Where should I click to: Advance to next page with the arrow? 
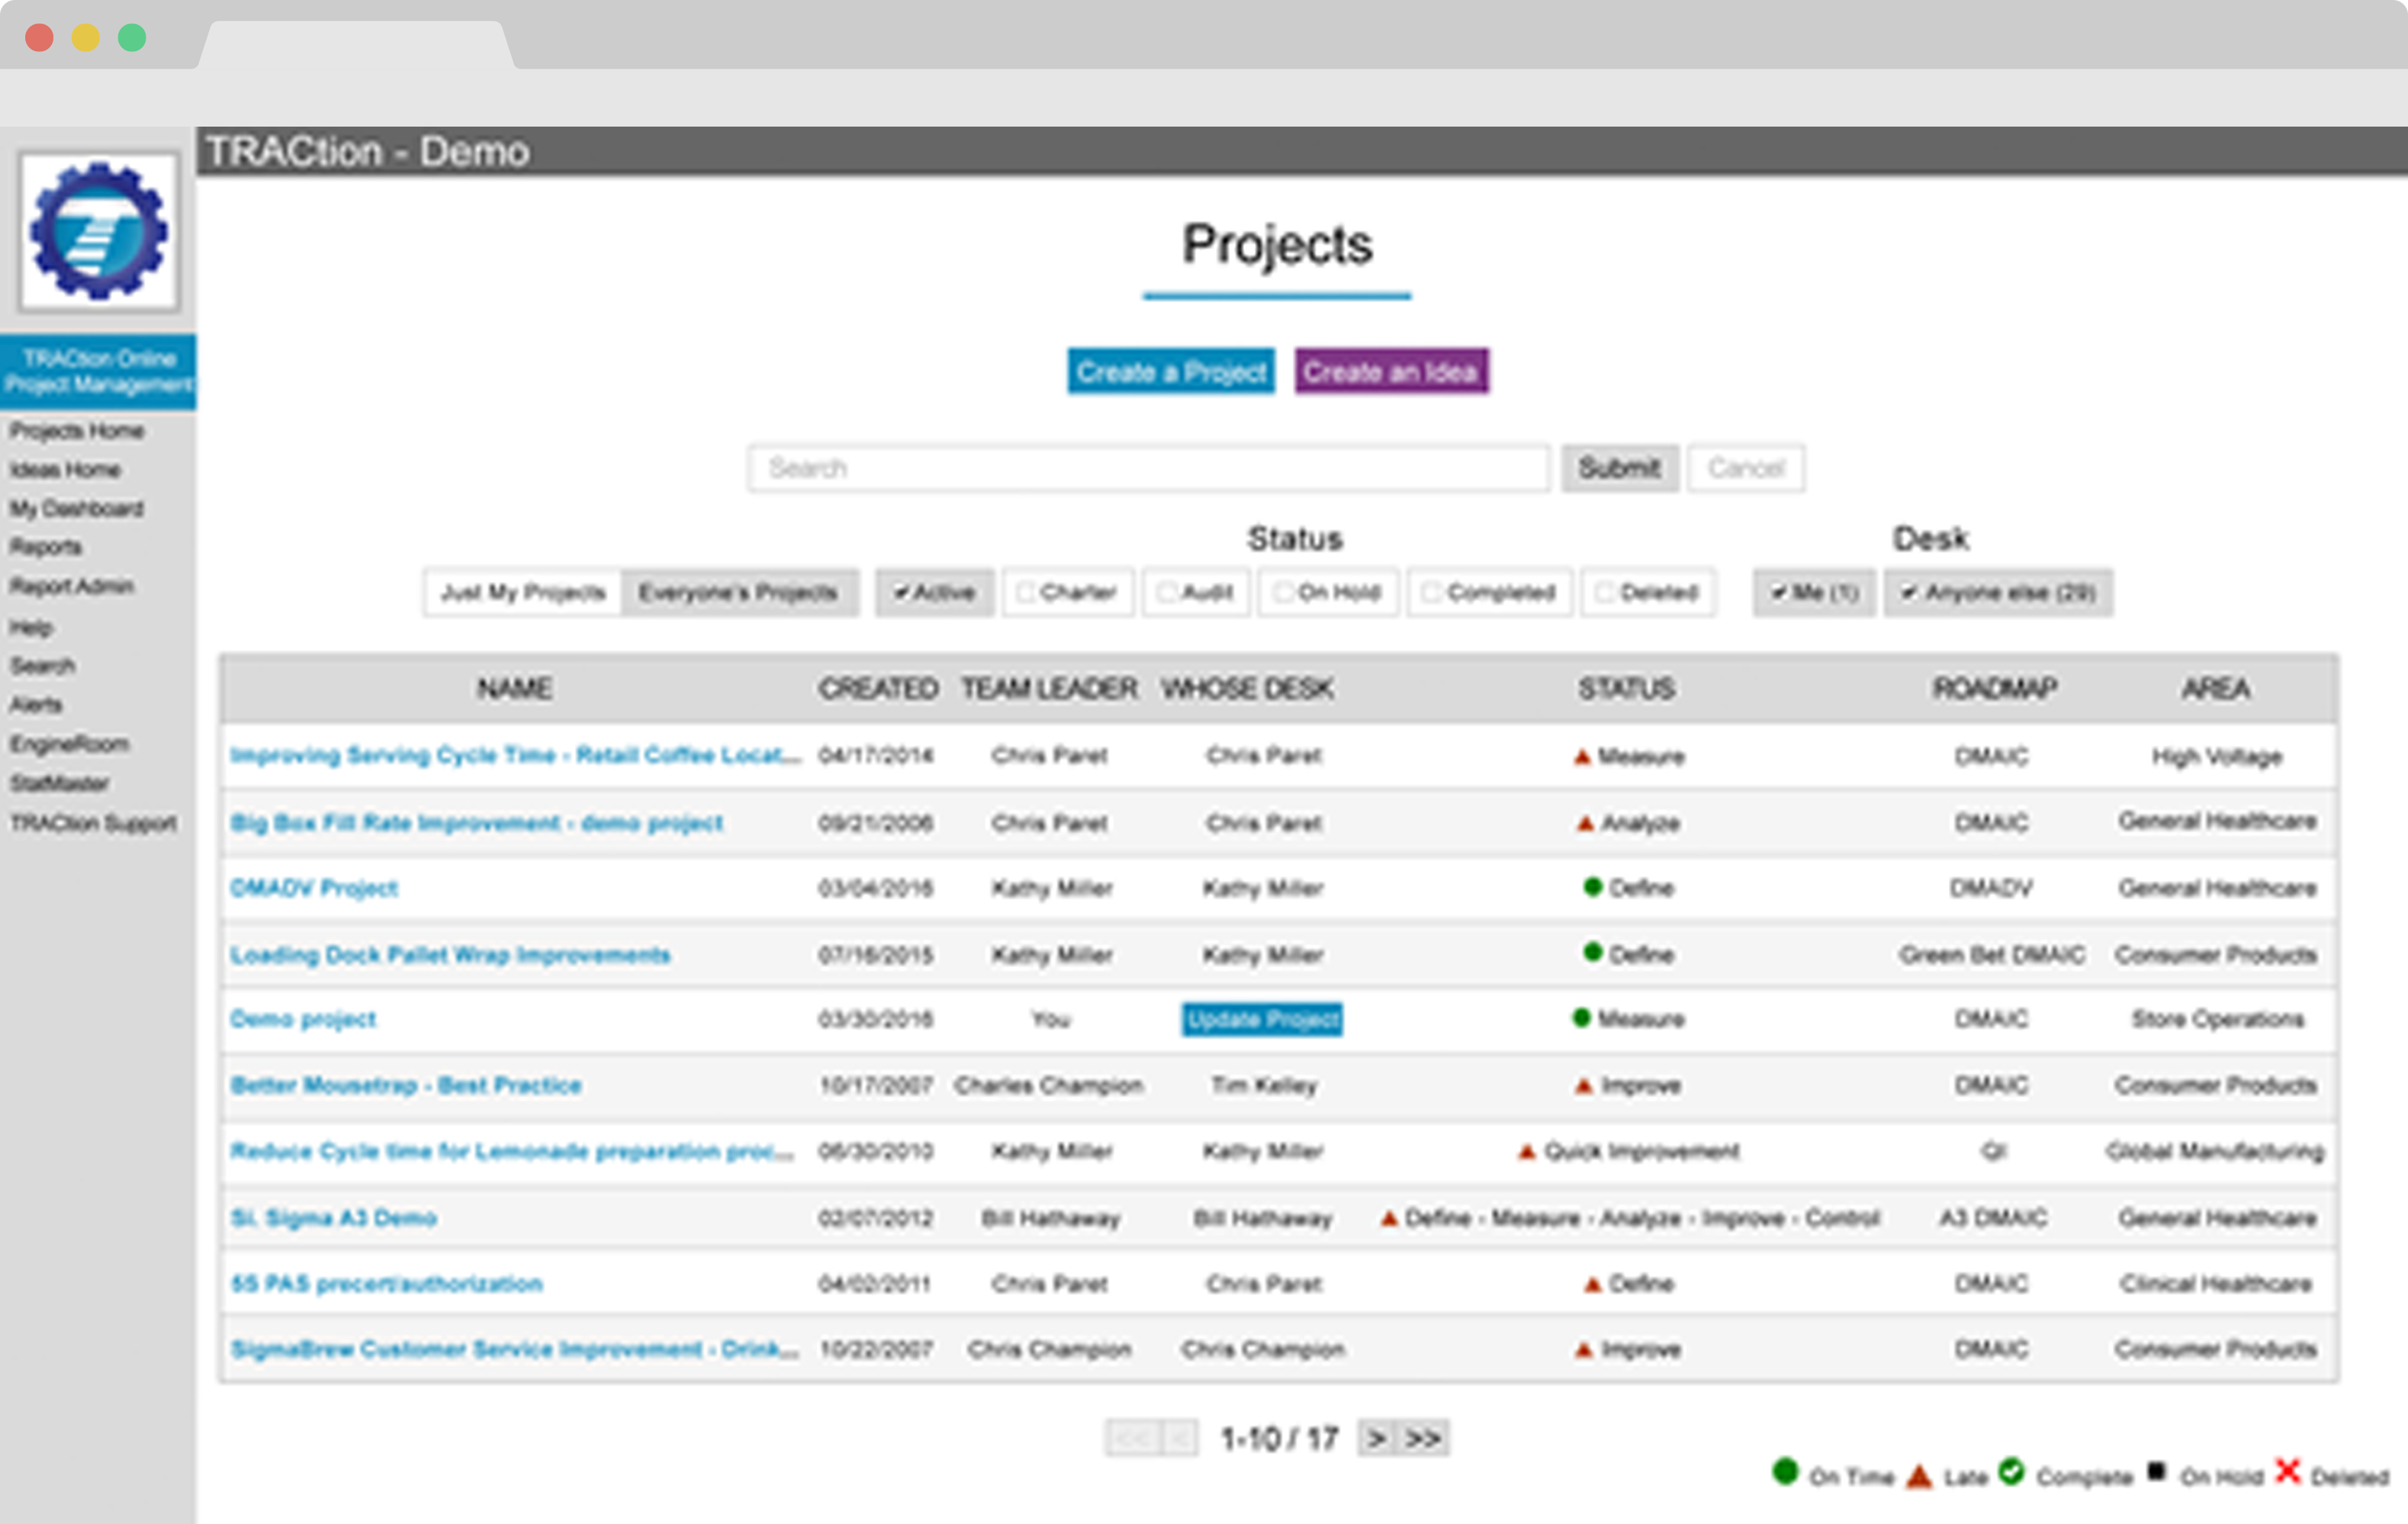(x=1378, y=1437)
